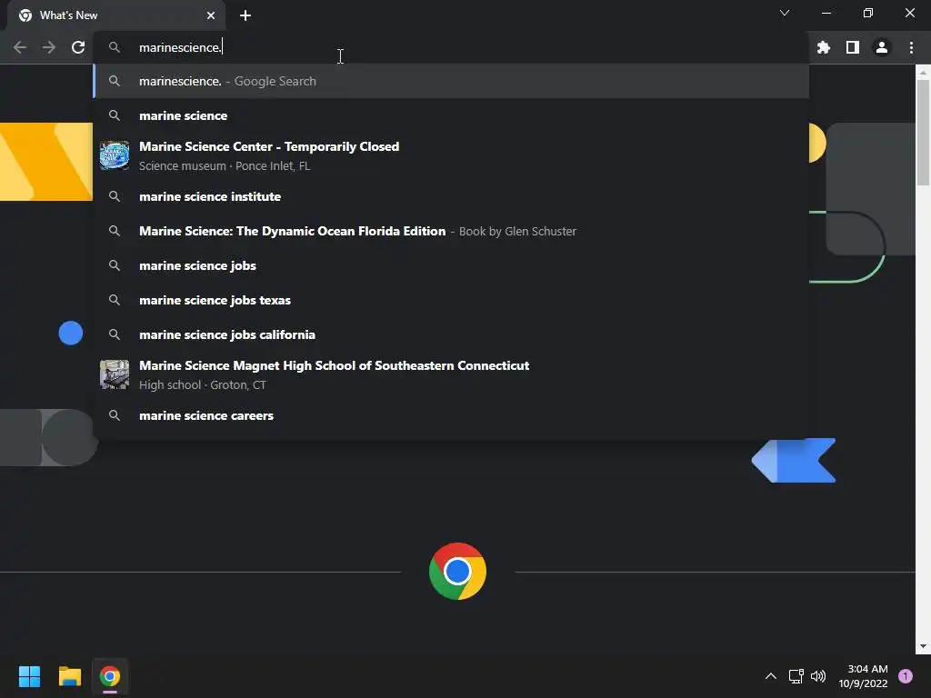This screenshot has width=931, height=698.
Task: Select 'Marine Science Center - Temporarily Closed'
Action: pyautogui.click(x=451, y=155)
